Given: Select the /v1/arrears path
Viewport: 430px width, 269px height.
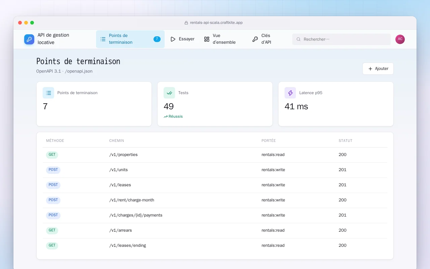Looking at the screenshot, I should 120,230.
